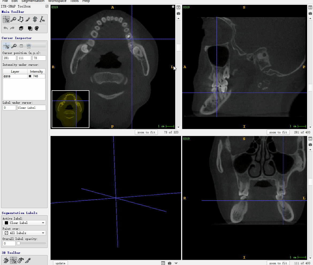Adjust the overall label opacity slider
313x265 pixels.
(x=19, y=243)
